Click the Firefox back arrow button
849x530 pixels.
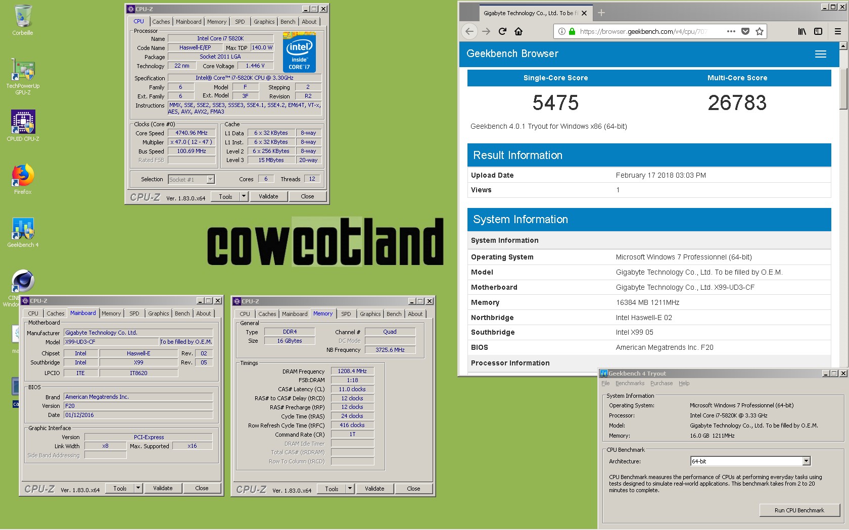469,31
